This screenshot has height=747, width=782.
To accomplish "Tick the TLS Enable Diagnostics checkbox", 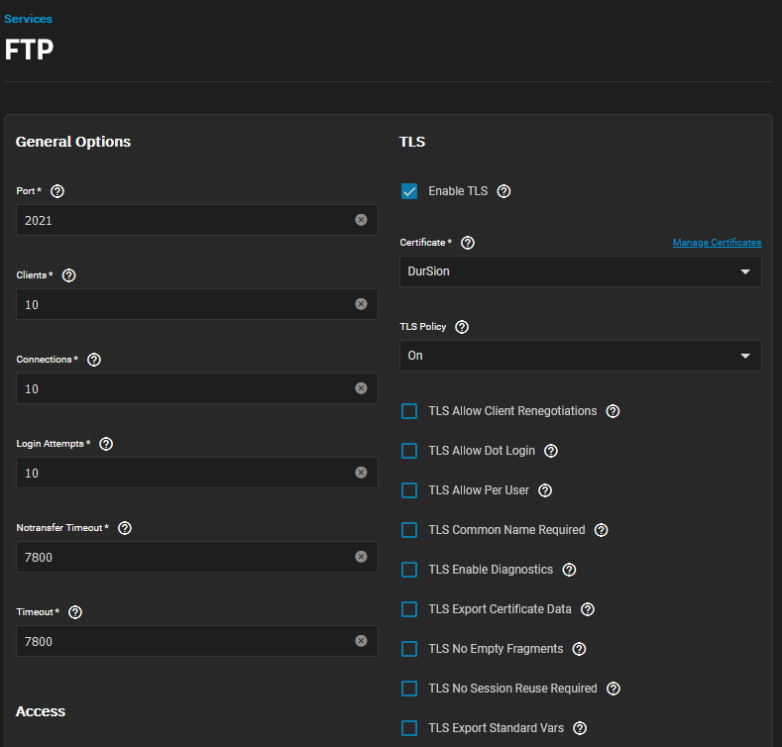I will pyautogui.click(x=409, y=570).
